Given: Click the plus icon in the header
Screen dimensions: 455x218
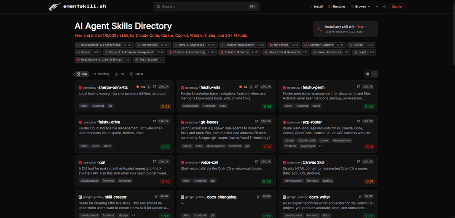Looking at the screenshot, I should [377, 6].
